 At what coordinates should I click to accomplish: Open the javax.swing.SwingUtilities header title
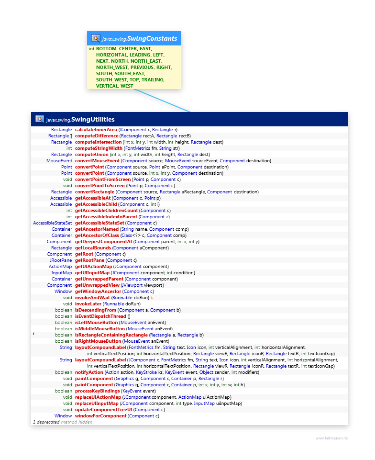[80, 119]
